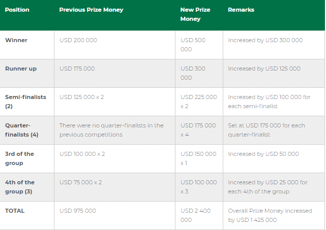326x230 pixels.
Task: Select the USD 975 000 total cell
Action: pos(78,211)
